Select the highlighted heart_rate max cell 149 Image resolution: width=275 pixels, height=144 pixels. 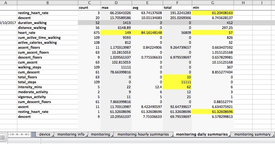(116, 32)
